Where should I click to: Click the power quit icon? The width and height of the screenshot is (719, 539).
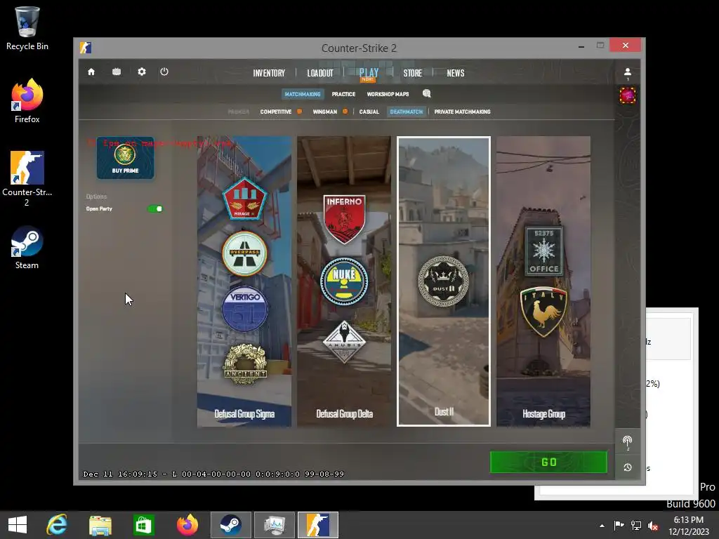point(164,72)
